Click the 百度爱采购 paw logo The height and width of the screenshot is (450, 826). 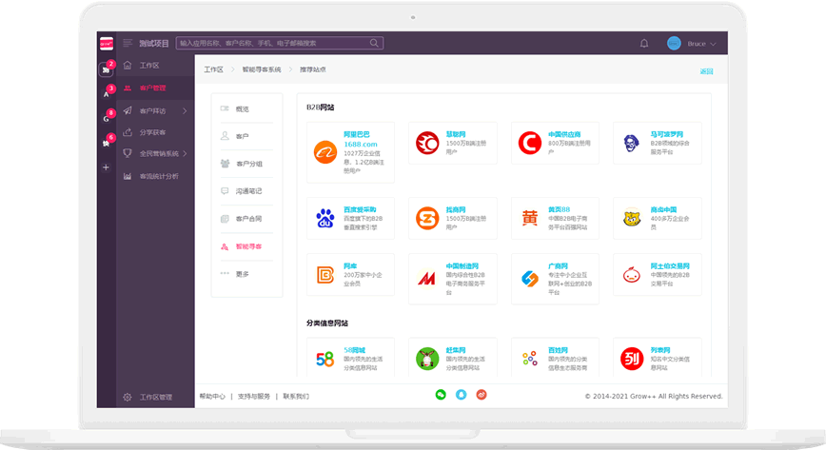(326, 219)
